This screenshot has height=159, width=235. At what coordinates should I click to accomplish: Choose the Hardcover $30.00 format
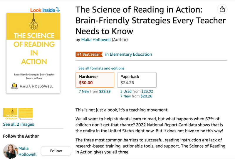95,80
